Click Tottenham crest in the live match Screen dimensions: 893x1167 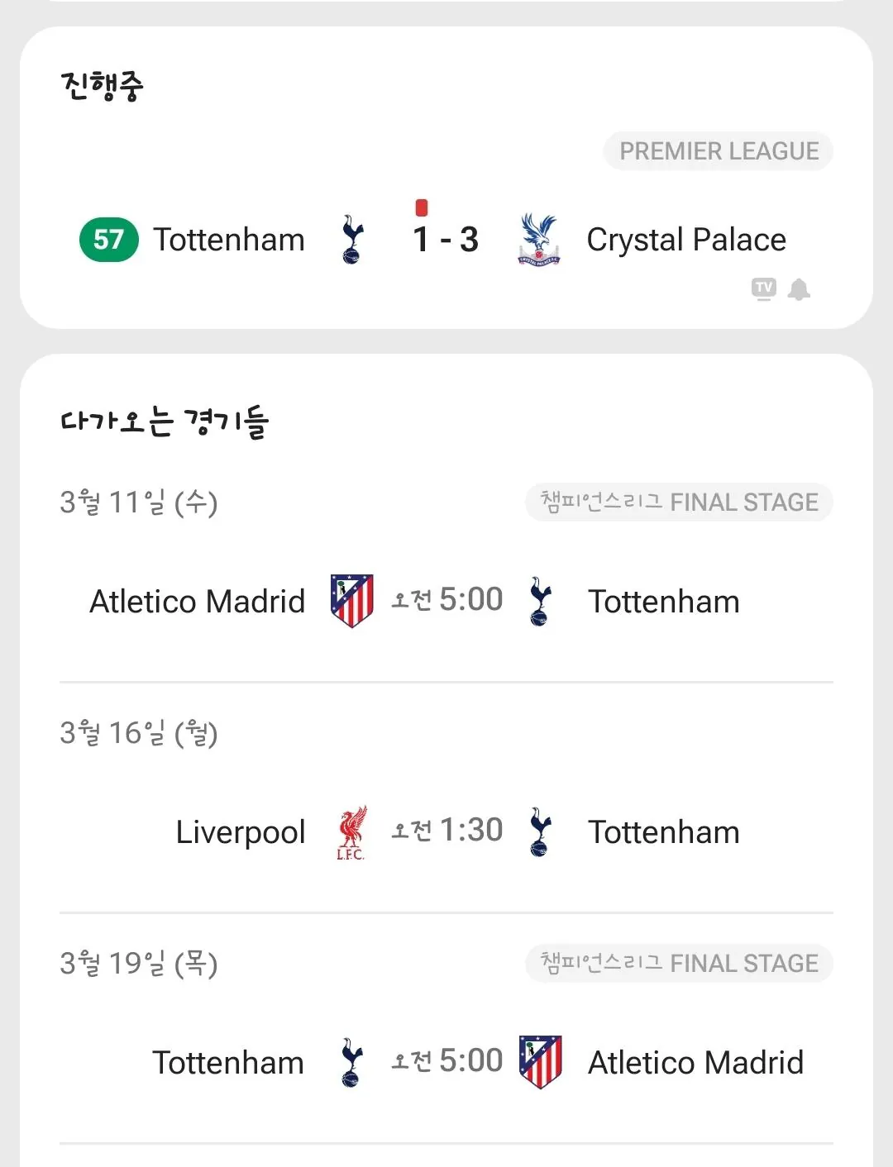pyautogui.click(x=352, y=240)
